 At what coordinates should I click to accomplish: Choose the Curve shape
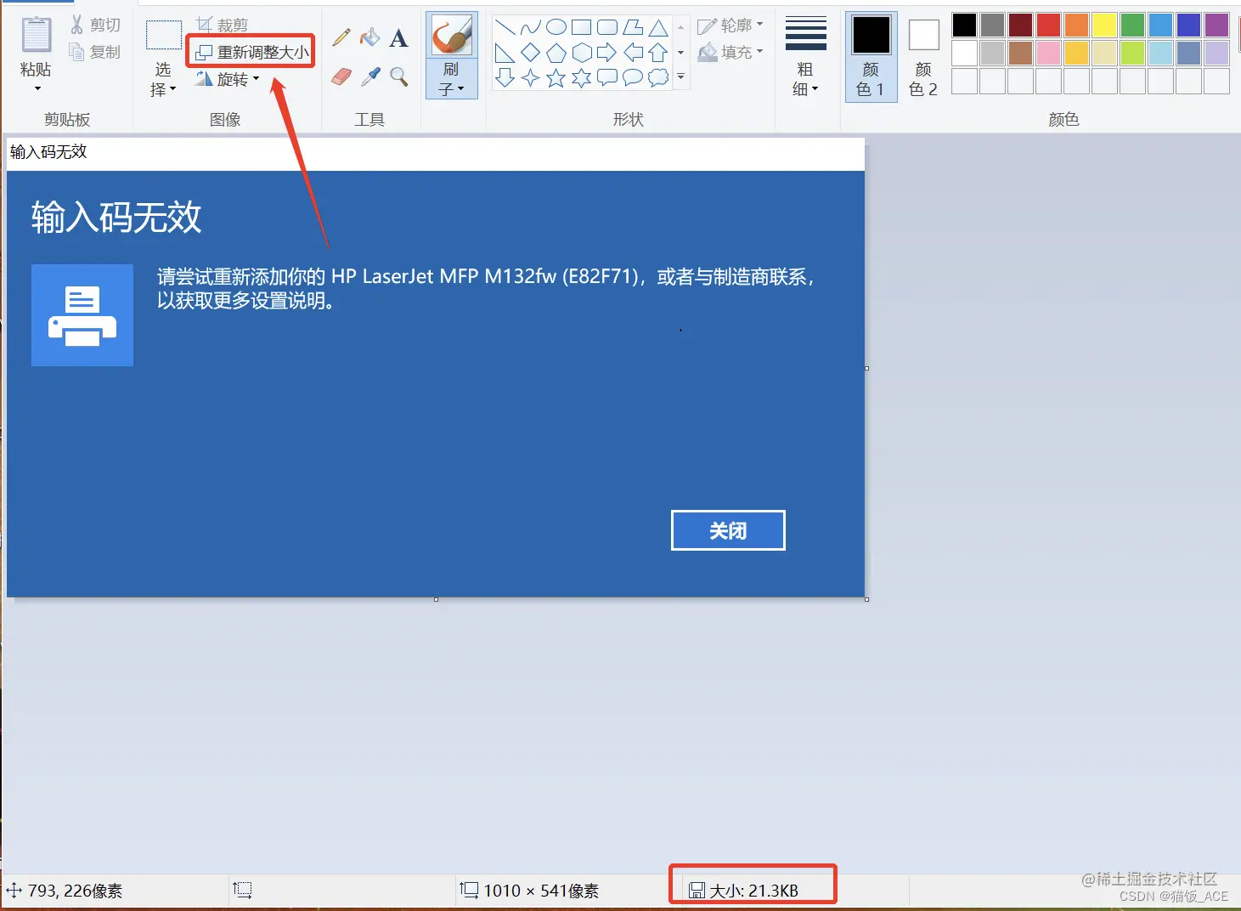point(530,27)
